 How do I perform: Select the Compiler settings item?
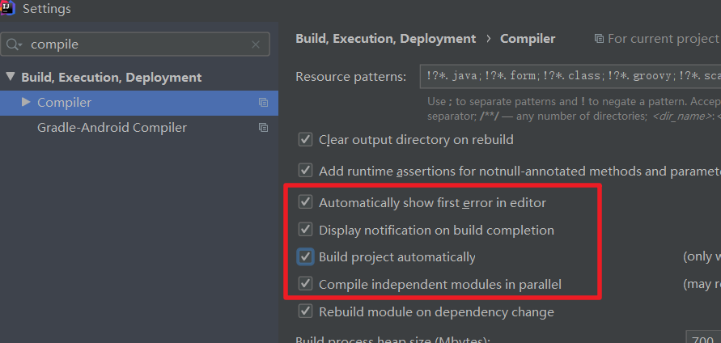tap(65, 103)
